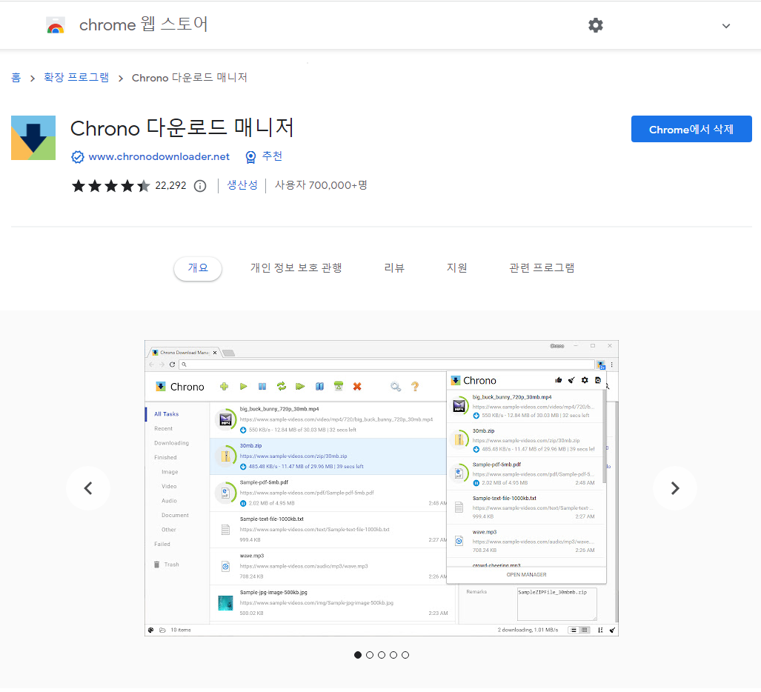Show next screenshot with right arrow
The width and height of the screenshot is (761, 692).
tap(674, 488)
